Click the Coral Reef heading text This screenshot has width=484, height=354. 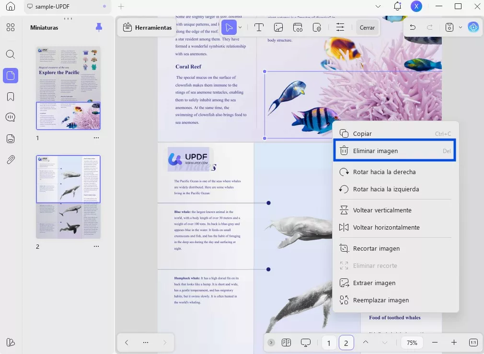(188, 66)
